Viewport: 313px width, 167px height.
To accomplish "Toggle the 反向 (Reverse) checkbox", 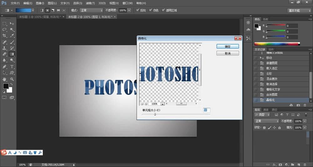I will [x=138, y=10].
